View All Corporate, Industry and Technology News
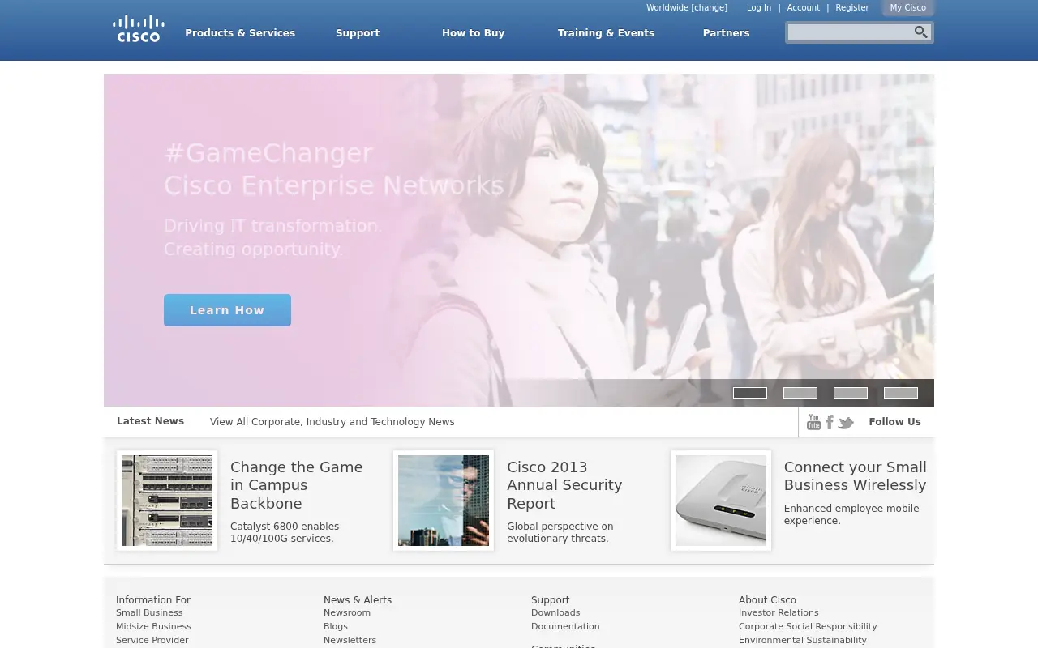This screenshot has width=1038, height=648. [x=332, y=422]
